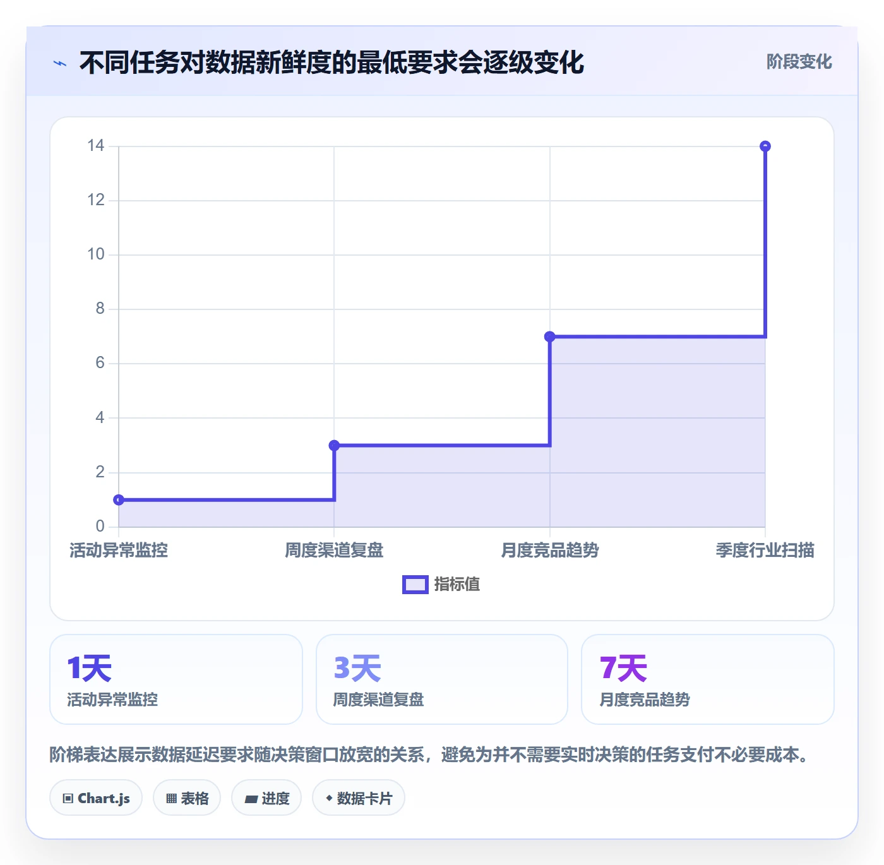The width and height of the screenshot is (884, 865).
Task: Click the 表格 tag chip
Action: point(187,798)
